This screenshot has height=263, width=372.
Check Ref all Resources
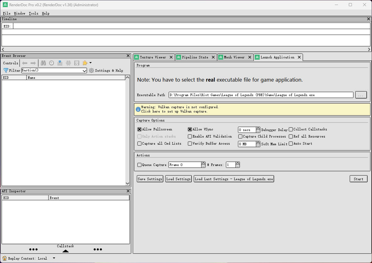291,136
